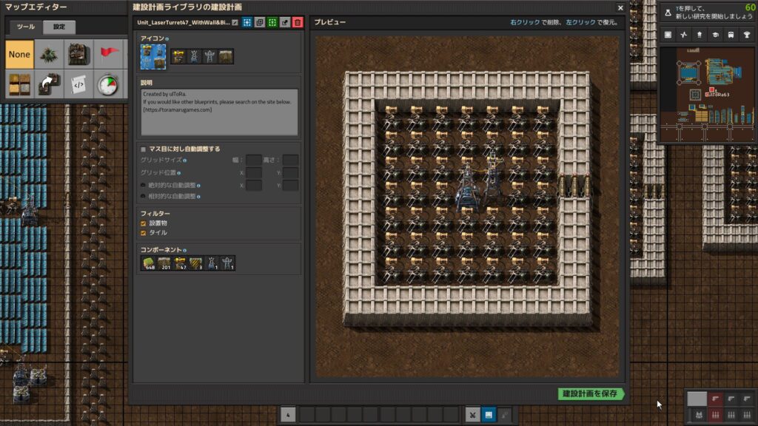This screenshot has height=426, width=758.
Task: Switch to ツール tab
Action: pyautogui.click(x=25, y=27)
